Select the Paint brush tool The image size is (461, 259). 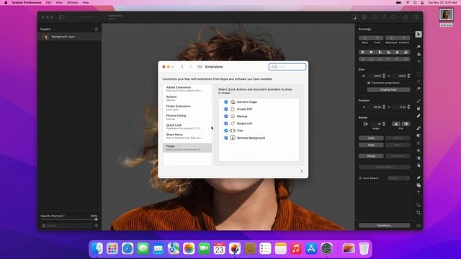pos(419,101)
